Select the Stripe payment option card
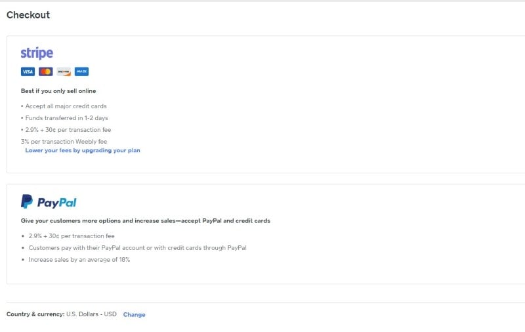Viewport: 525px width, 332px height. [x=328, y=105]
